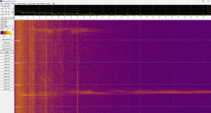Viewport: 211px width, 113px height.
Task: Click Button #11
Action: 7,74
